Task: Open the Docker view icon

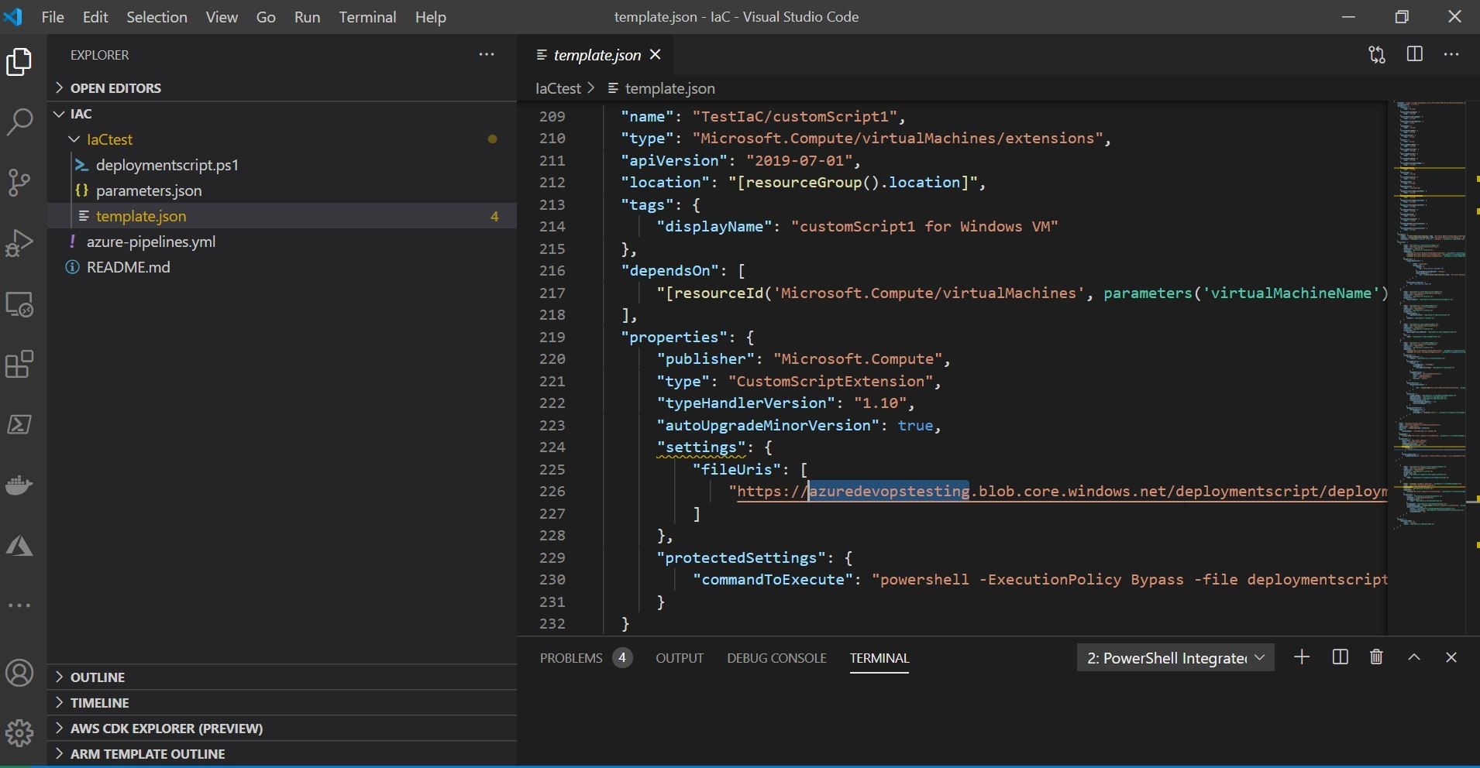Action: [19, 485]
